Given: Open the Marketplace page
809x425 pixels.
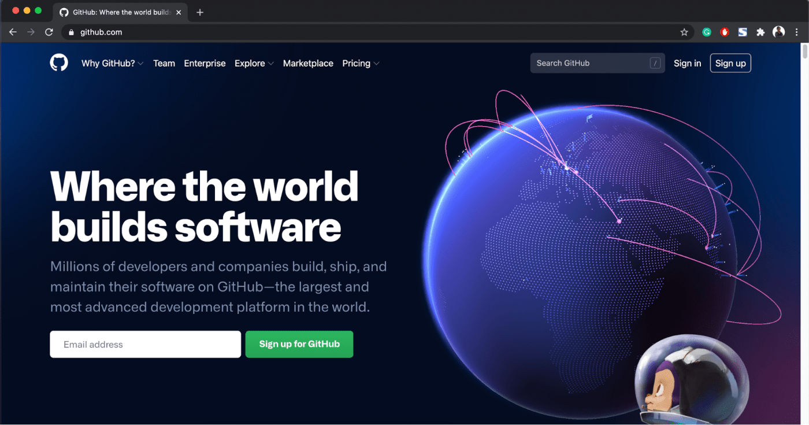Looking at the screenshot, I should 308,64.
